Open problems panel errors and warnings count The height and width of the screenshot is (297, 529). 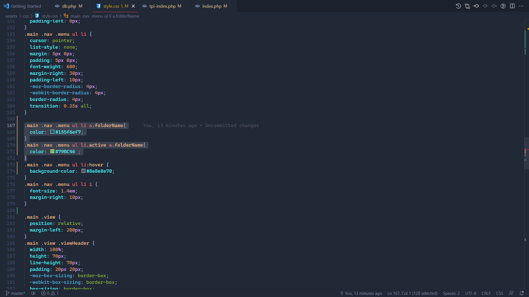[x=50, y=293]
